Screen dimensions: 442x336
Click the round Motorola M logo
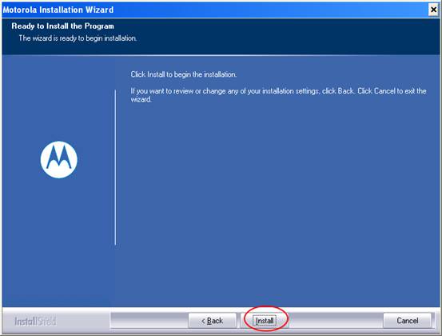[59, 160]
